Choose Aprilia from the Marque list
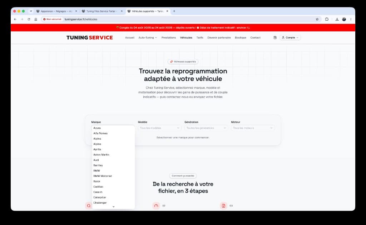The height and width of the screenshot is (225, 366). click(113, 149)
